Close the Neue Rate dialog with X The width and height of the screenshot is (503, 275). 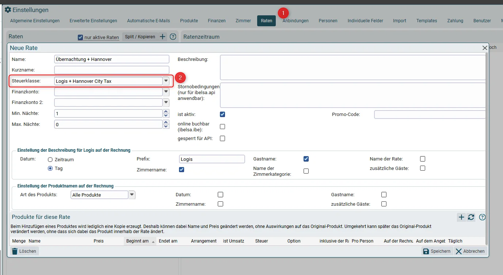(x=485, y=48)
